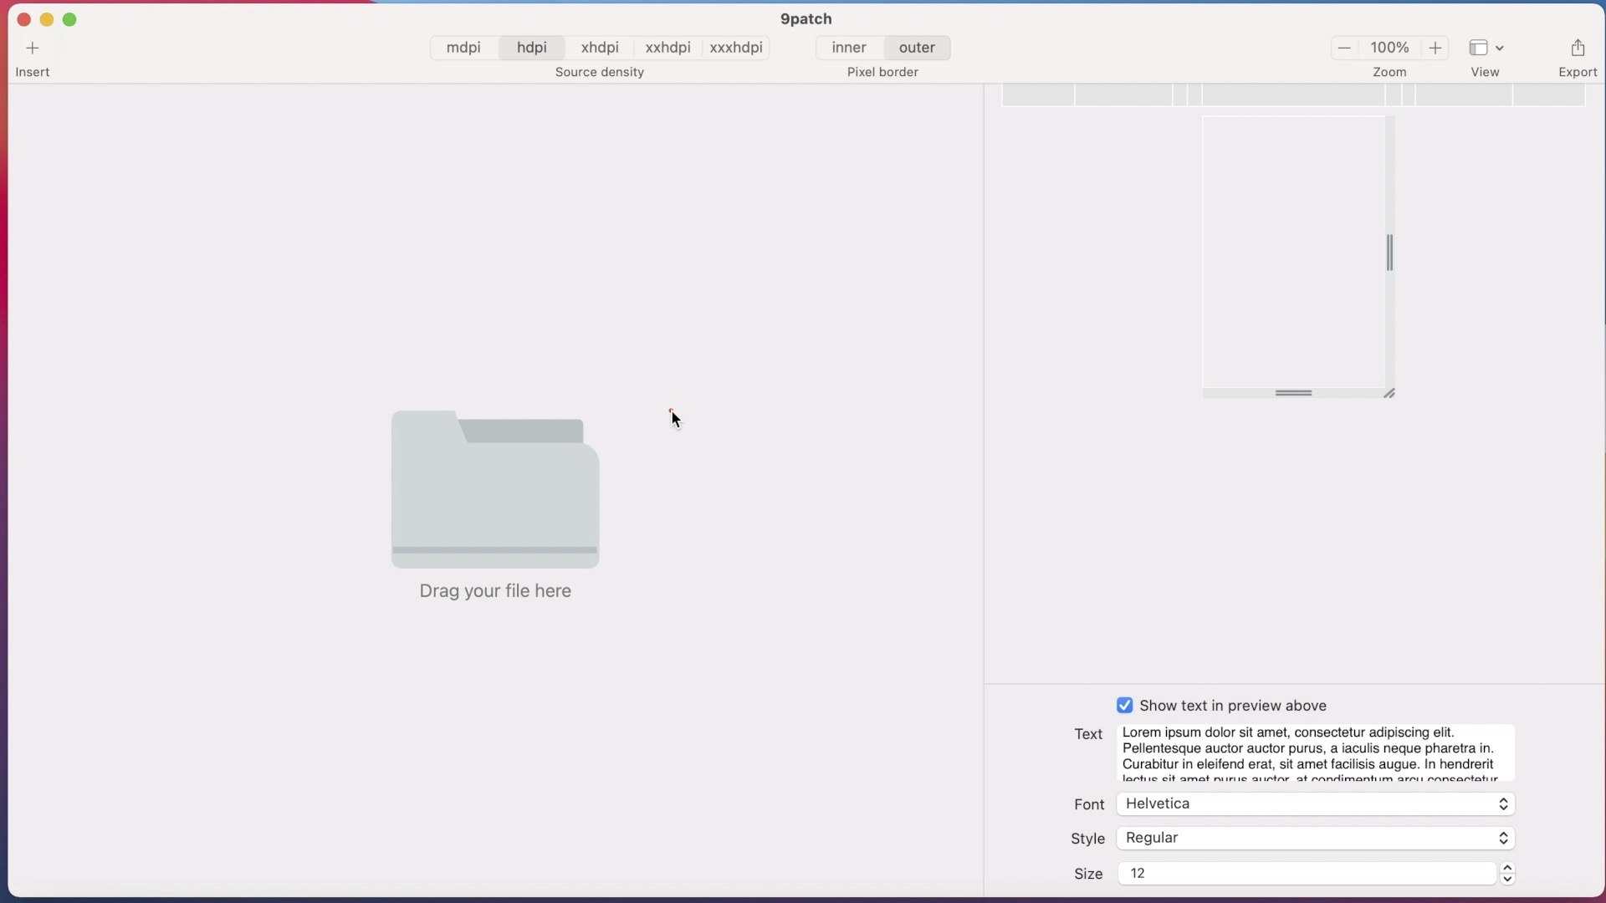
Task: Switch source density to xxhdpi
Action: 667,48
